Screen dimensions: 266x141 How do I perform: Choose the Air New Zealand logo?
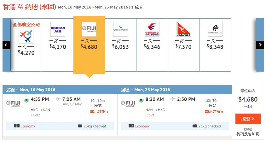(215, 29)
